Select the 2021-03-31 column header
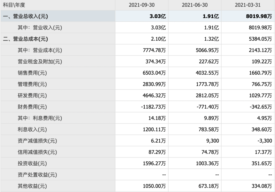Image resolution: width=275 pixels, height=192 pixels. point(248,5)
